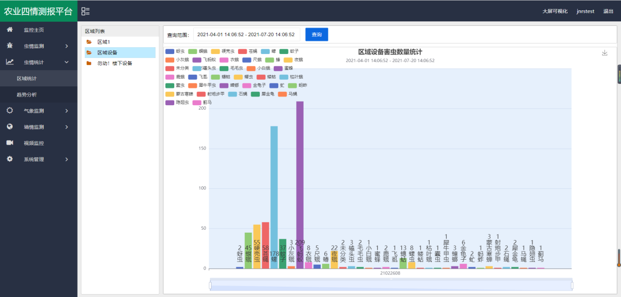This screenshot has height=297, width=621.
Task: Click 退出 to log out
Action: tap(608, 11)
